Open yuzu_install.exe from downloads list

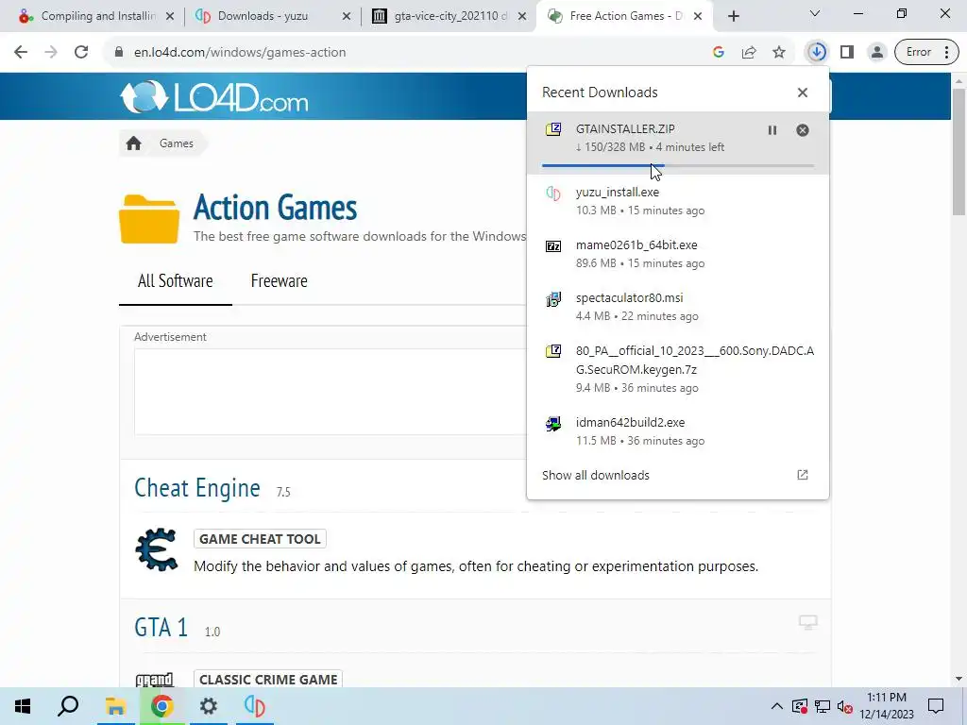678,201
